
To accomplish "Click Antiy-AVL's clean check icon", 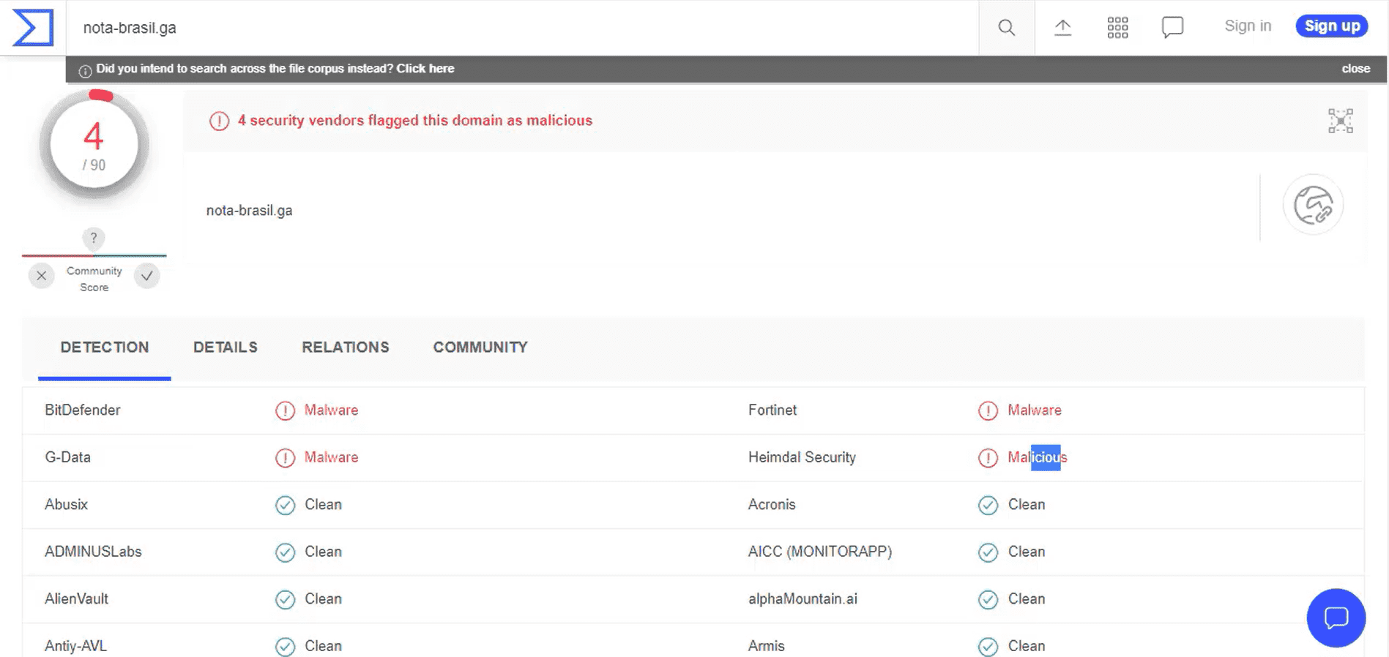I will (x=285, y=647).
